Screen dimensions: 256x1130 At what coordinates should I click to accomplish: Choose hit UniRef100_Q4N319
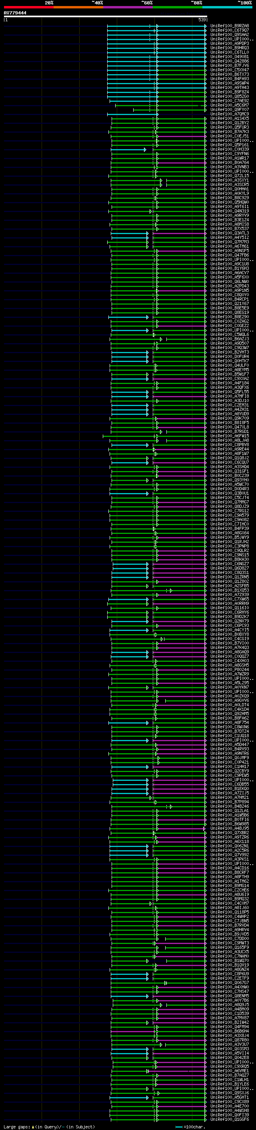click(230, 211)
